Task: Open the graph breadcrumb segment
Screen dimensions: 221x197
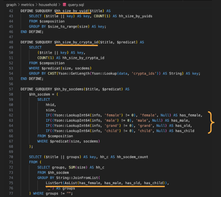Action: point(11,5)
